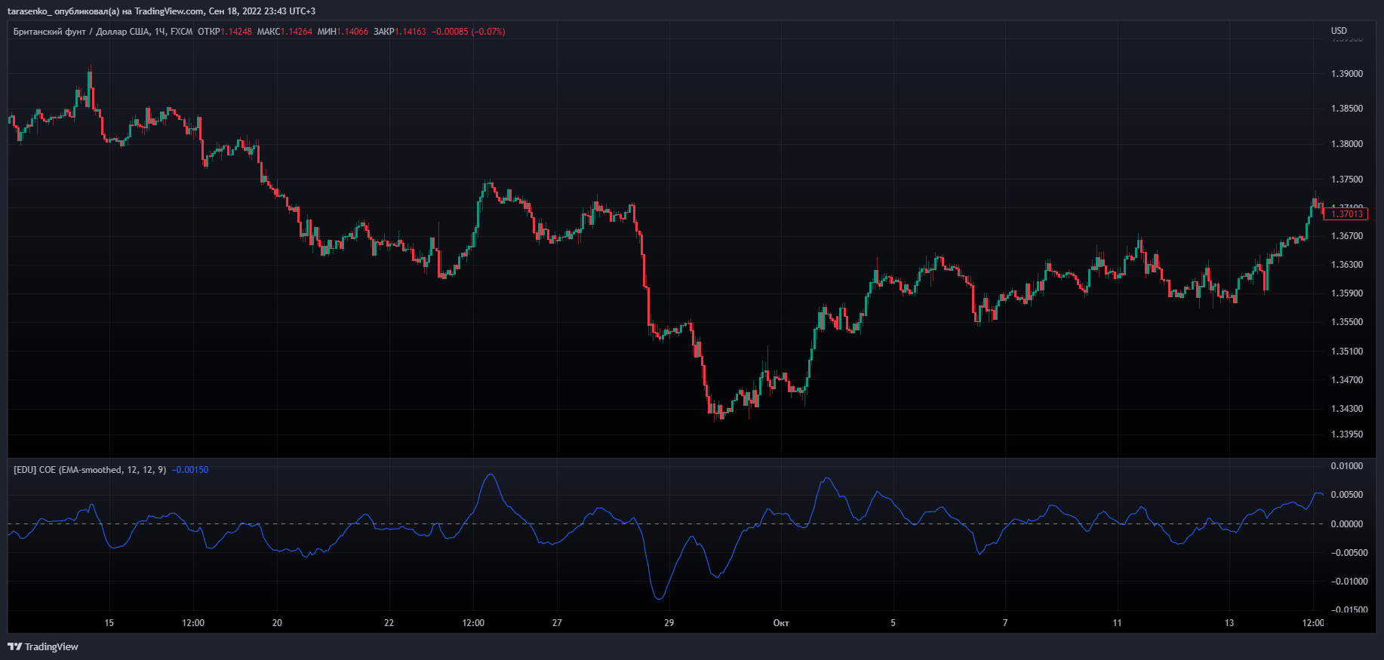Click the 0.01000 indicator axis label
Screen dimensions: 1384x660
pyautogui.click(x=1347, y=466)
